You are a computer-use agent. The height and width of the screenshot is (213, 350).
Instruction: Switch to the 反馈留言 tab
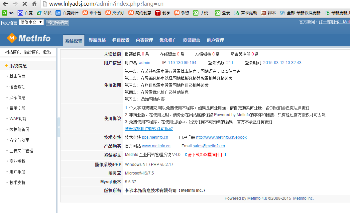191,40
